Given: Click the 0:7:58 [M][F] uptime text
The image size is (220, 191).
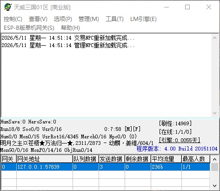Looking at the screenshot, I should tap(122, 129).
